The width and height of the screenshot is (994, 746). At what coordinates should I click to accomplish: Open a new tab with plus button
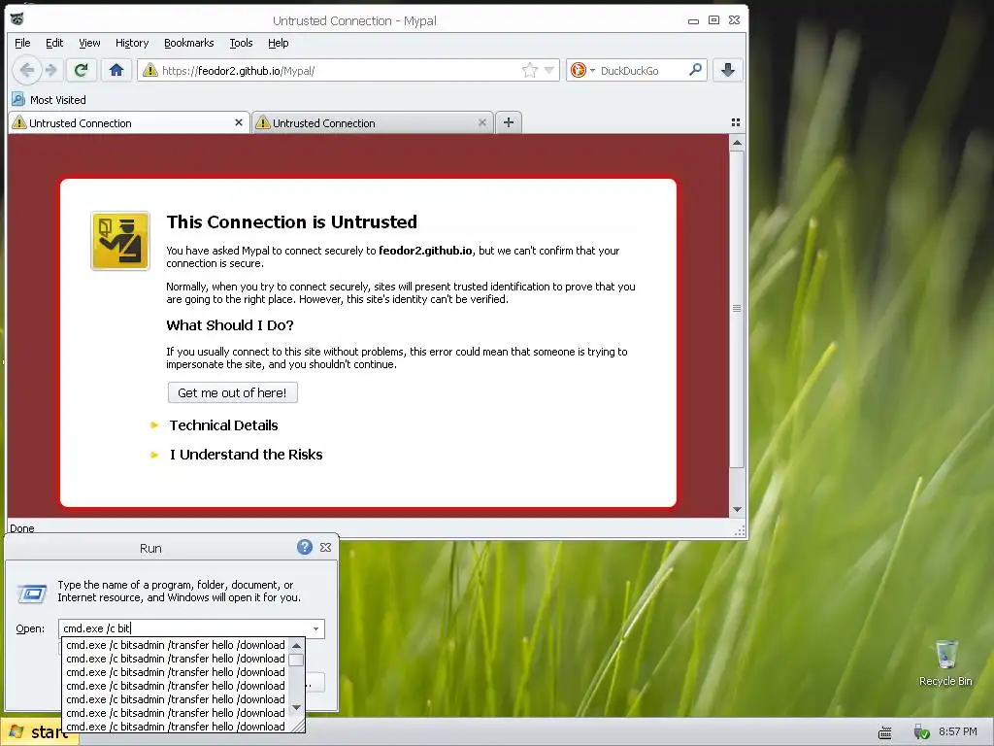(509, 122)
